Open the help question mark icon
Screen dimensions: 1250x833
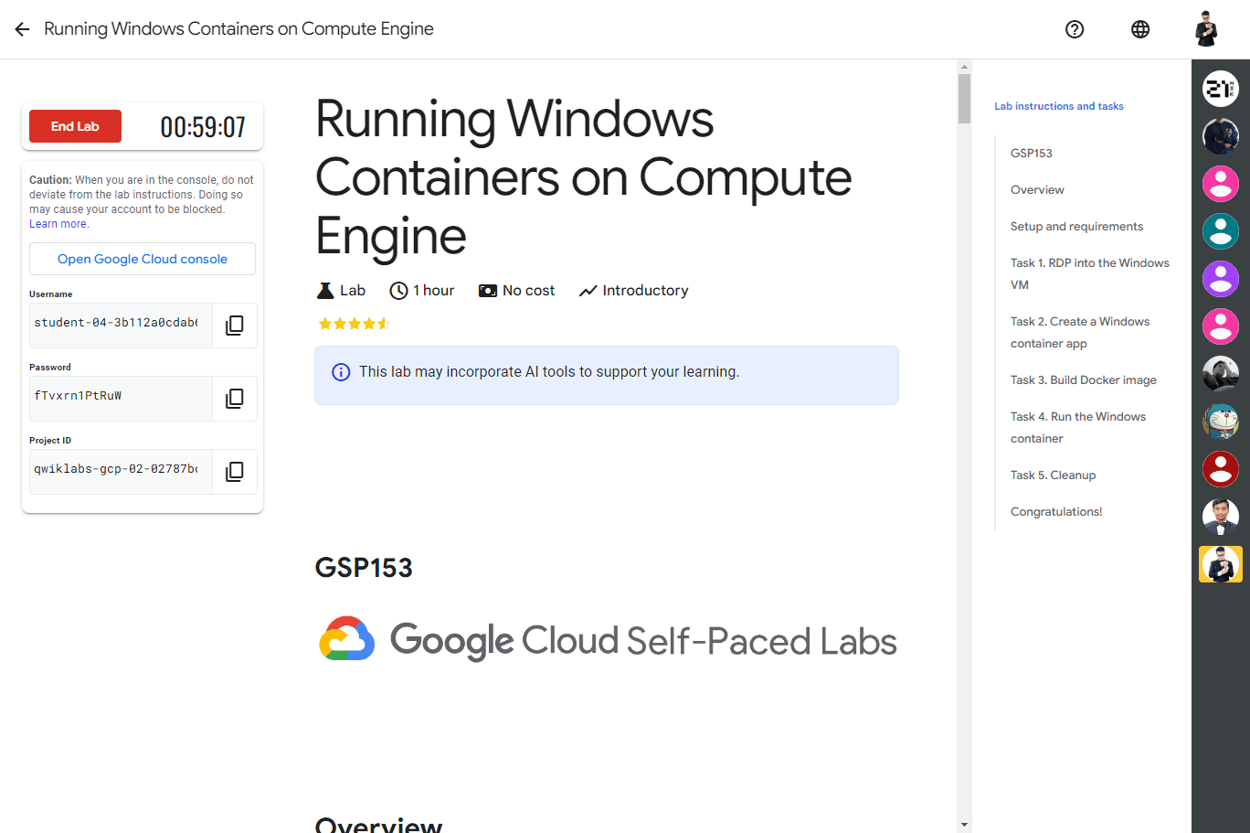(x=1075, y=29)
